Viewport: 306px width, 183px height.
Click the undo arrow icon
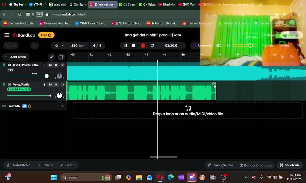[x=7, y=45]
